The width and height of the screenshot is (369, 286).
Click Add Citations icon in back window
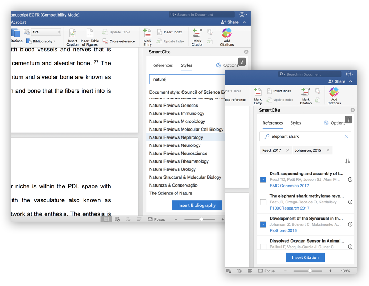(227, 33)
